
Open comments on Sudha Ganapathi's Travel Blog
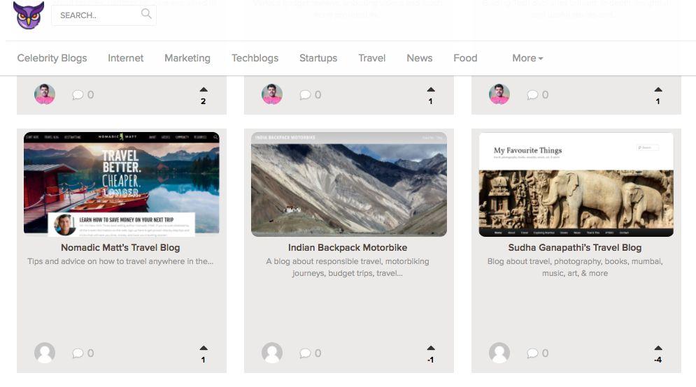click(x=537, y=353)
